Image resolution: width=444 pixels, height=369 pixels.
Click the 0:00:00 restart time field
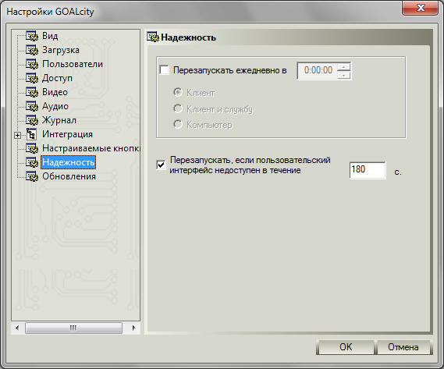point(318,70)
